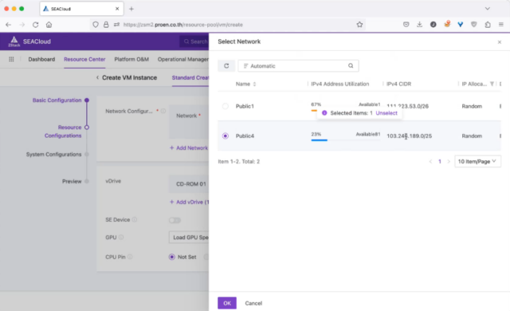
Task: Select the CPU Pin Not Set radio button
Action: pos(172,257)
